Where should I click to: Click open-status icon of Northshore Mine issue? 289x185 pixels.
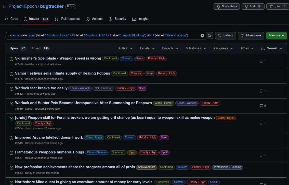point(11,183)
